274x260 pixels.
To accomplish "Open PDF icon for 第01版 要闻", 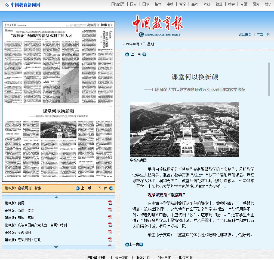I will [x=110, y=203].
